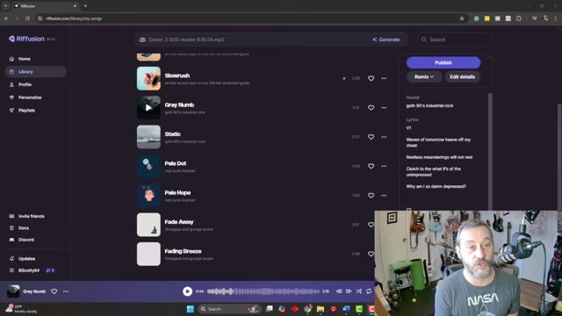Open Chrome from the taskbar
This screenshot has height=316, width=562.
click(307, 309)
